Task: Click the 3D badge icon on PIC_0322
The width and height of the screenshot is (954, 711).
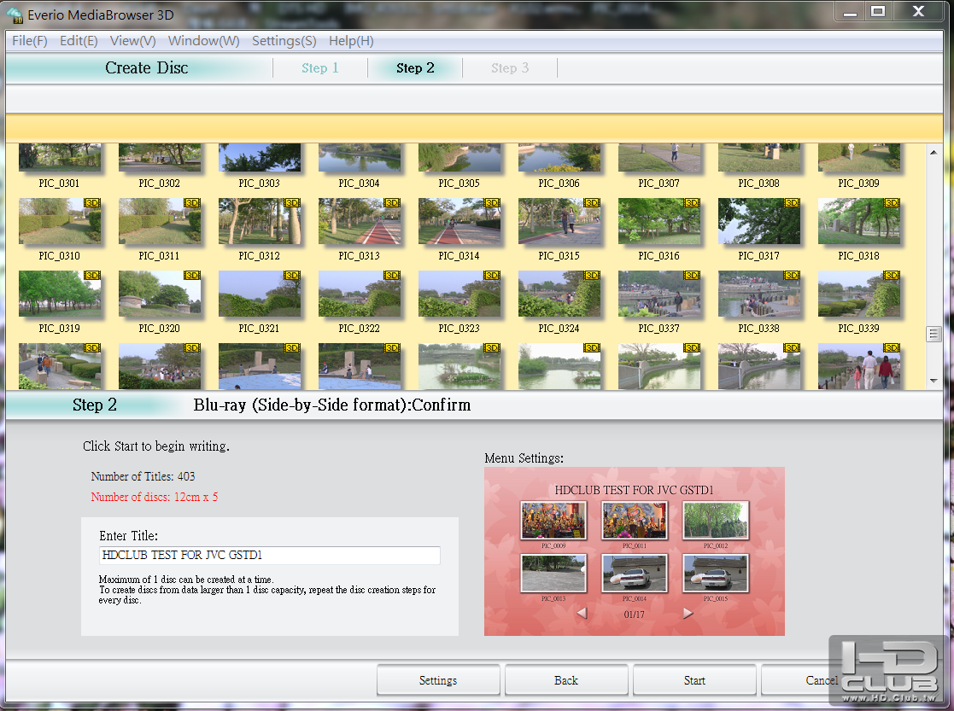Action: pyautogui.click(x=392, y=276)
